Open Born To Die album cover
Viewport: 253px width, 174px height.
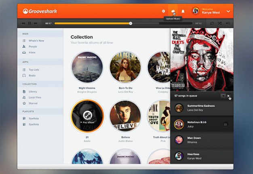[x=126, y=67]
